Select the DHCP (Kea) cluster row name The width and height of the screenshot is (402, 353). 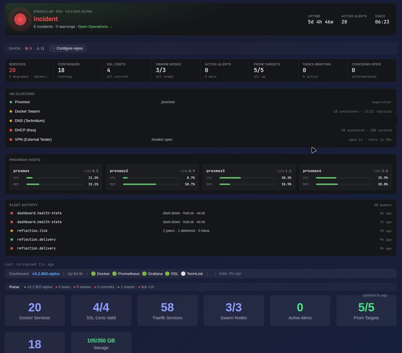[25, 130]
